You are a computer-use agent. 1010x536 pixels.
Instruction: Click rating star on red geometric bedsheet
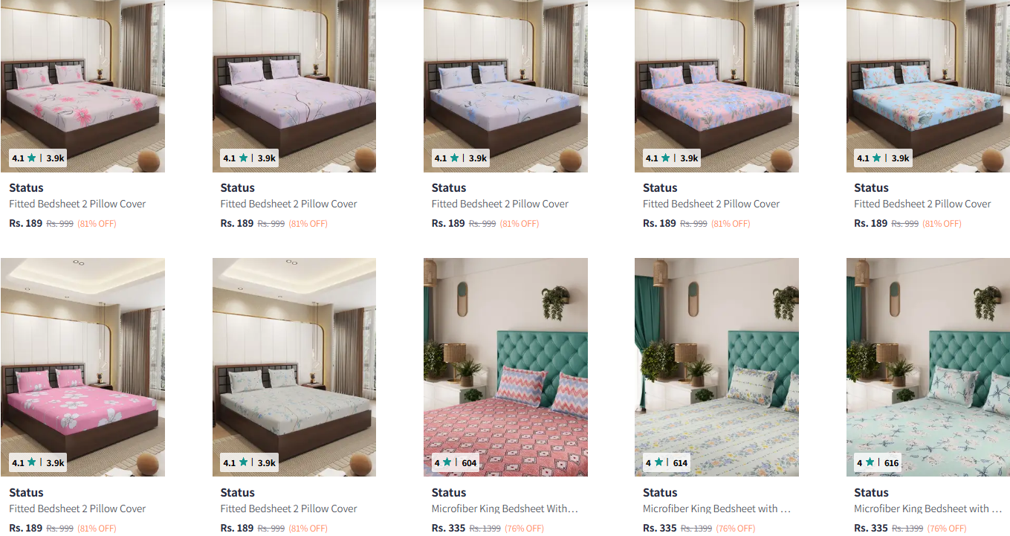pyautogui.click(x=447, y=462)
